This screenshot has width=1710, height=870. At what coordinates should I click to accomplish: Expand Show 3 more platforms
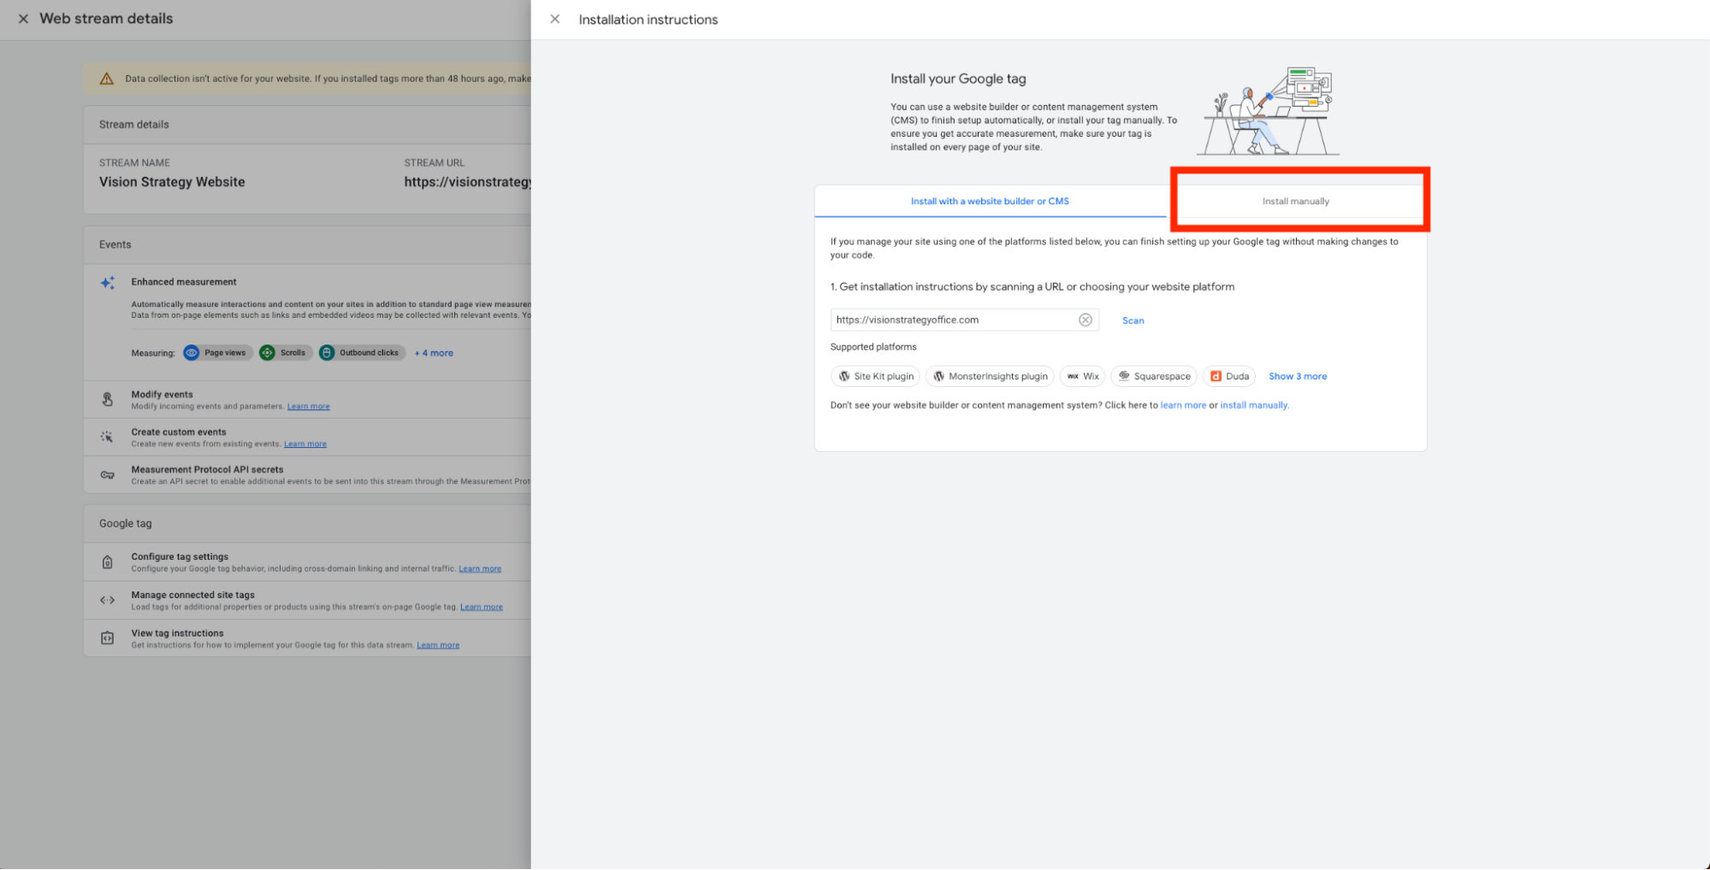1297,376
